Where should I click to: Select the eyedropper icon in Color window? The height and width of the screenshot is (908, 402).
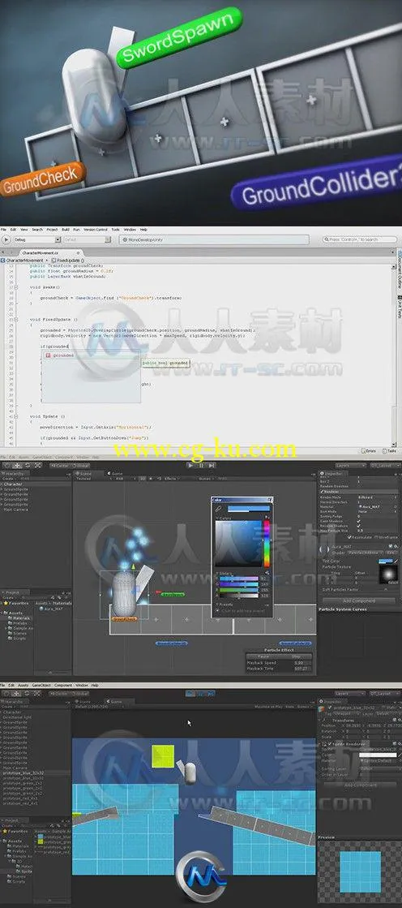tap(217, 508)
